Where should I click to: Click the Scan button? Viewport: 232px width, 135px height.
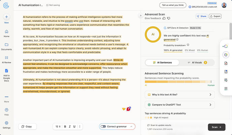click(217, 127)
